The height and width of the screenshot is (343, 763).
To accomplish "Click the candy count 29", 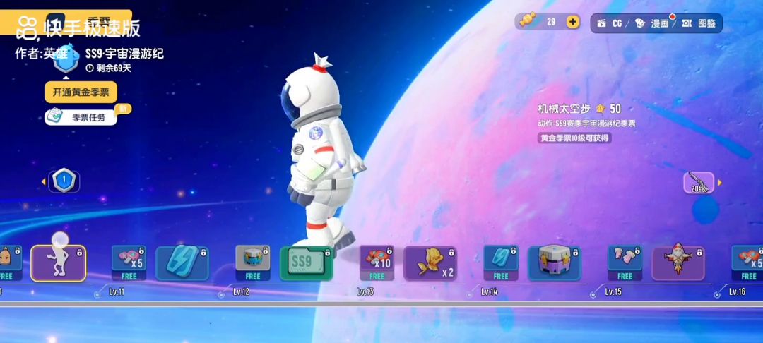I will [x=551, y=22].
